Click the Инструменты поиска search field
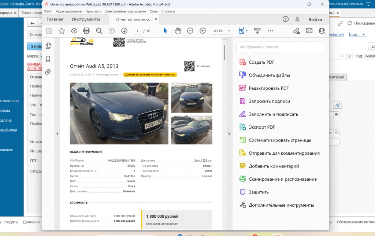 [x=281, y=47]
